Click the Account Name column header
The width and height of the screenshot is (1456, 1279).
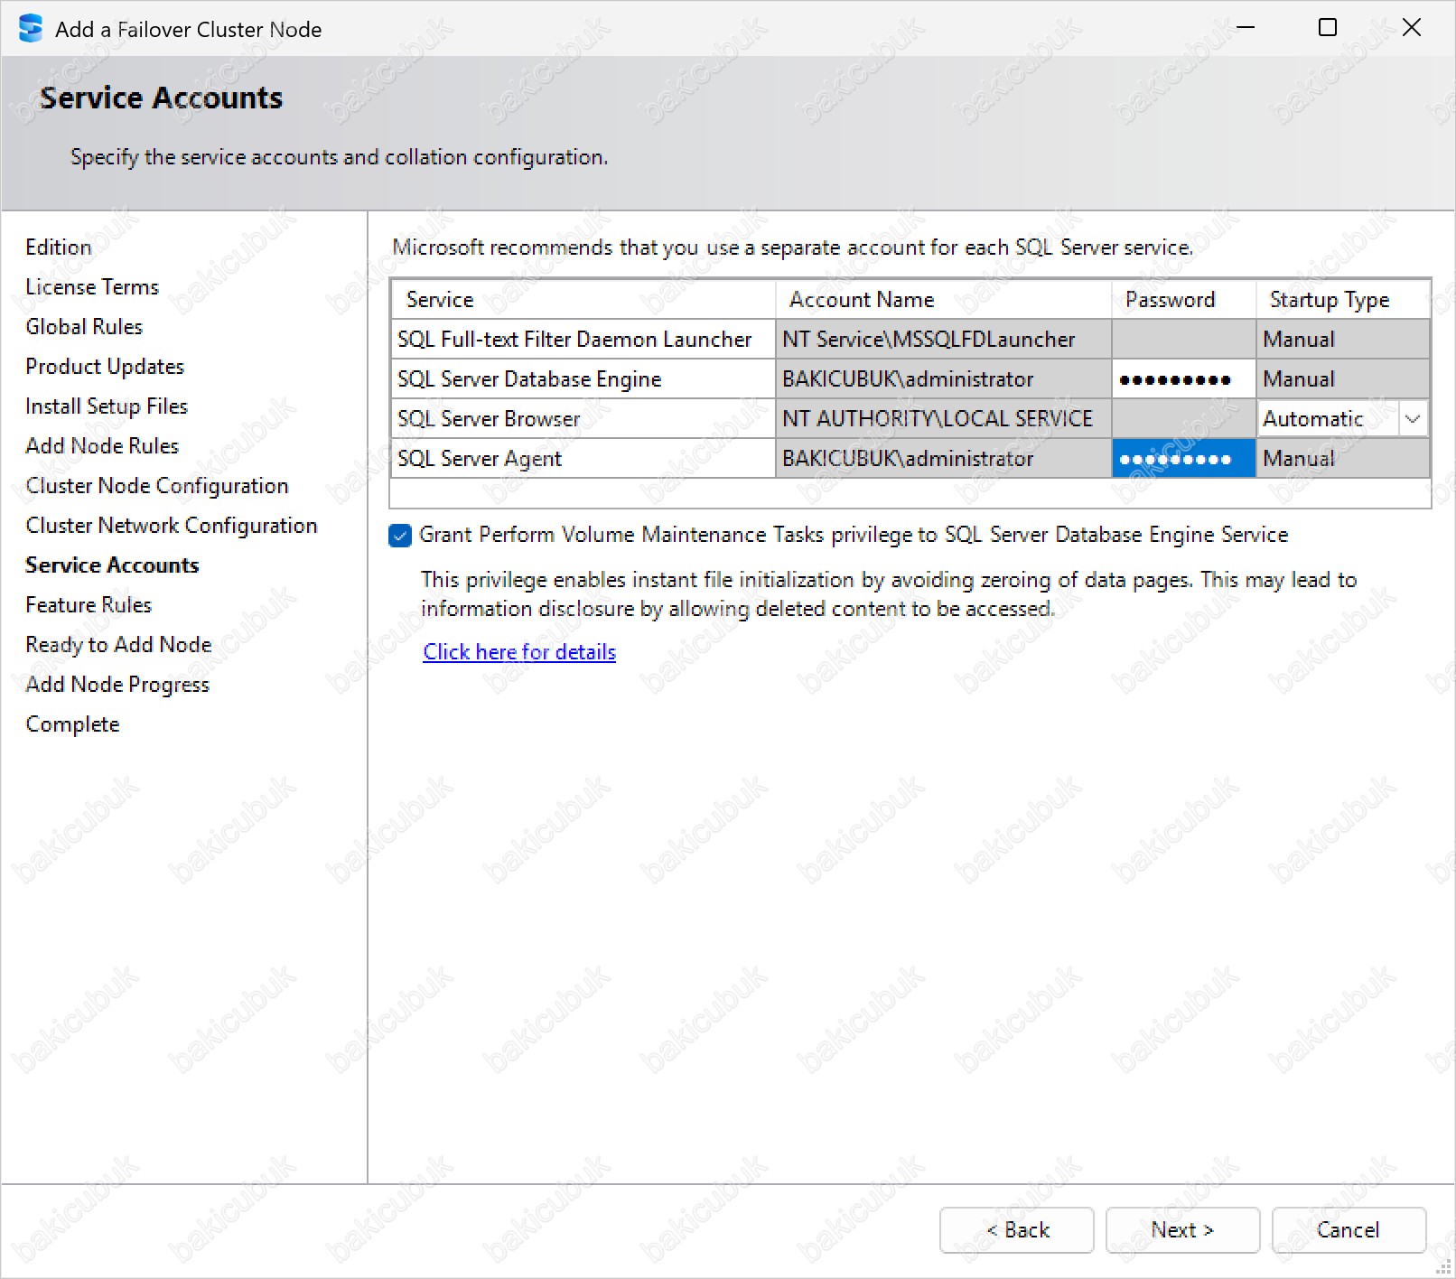coord(862,300)
